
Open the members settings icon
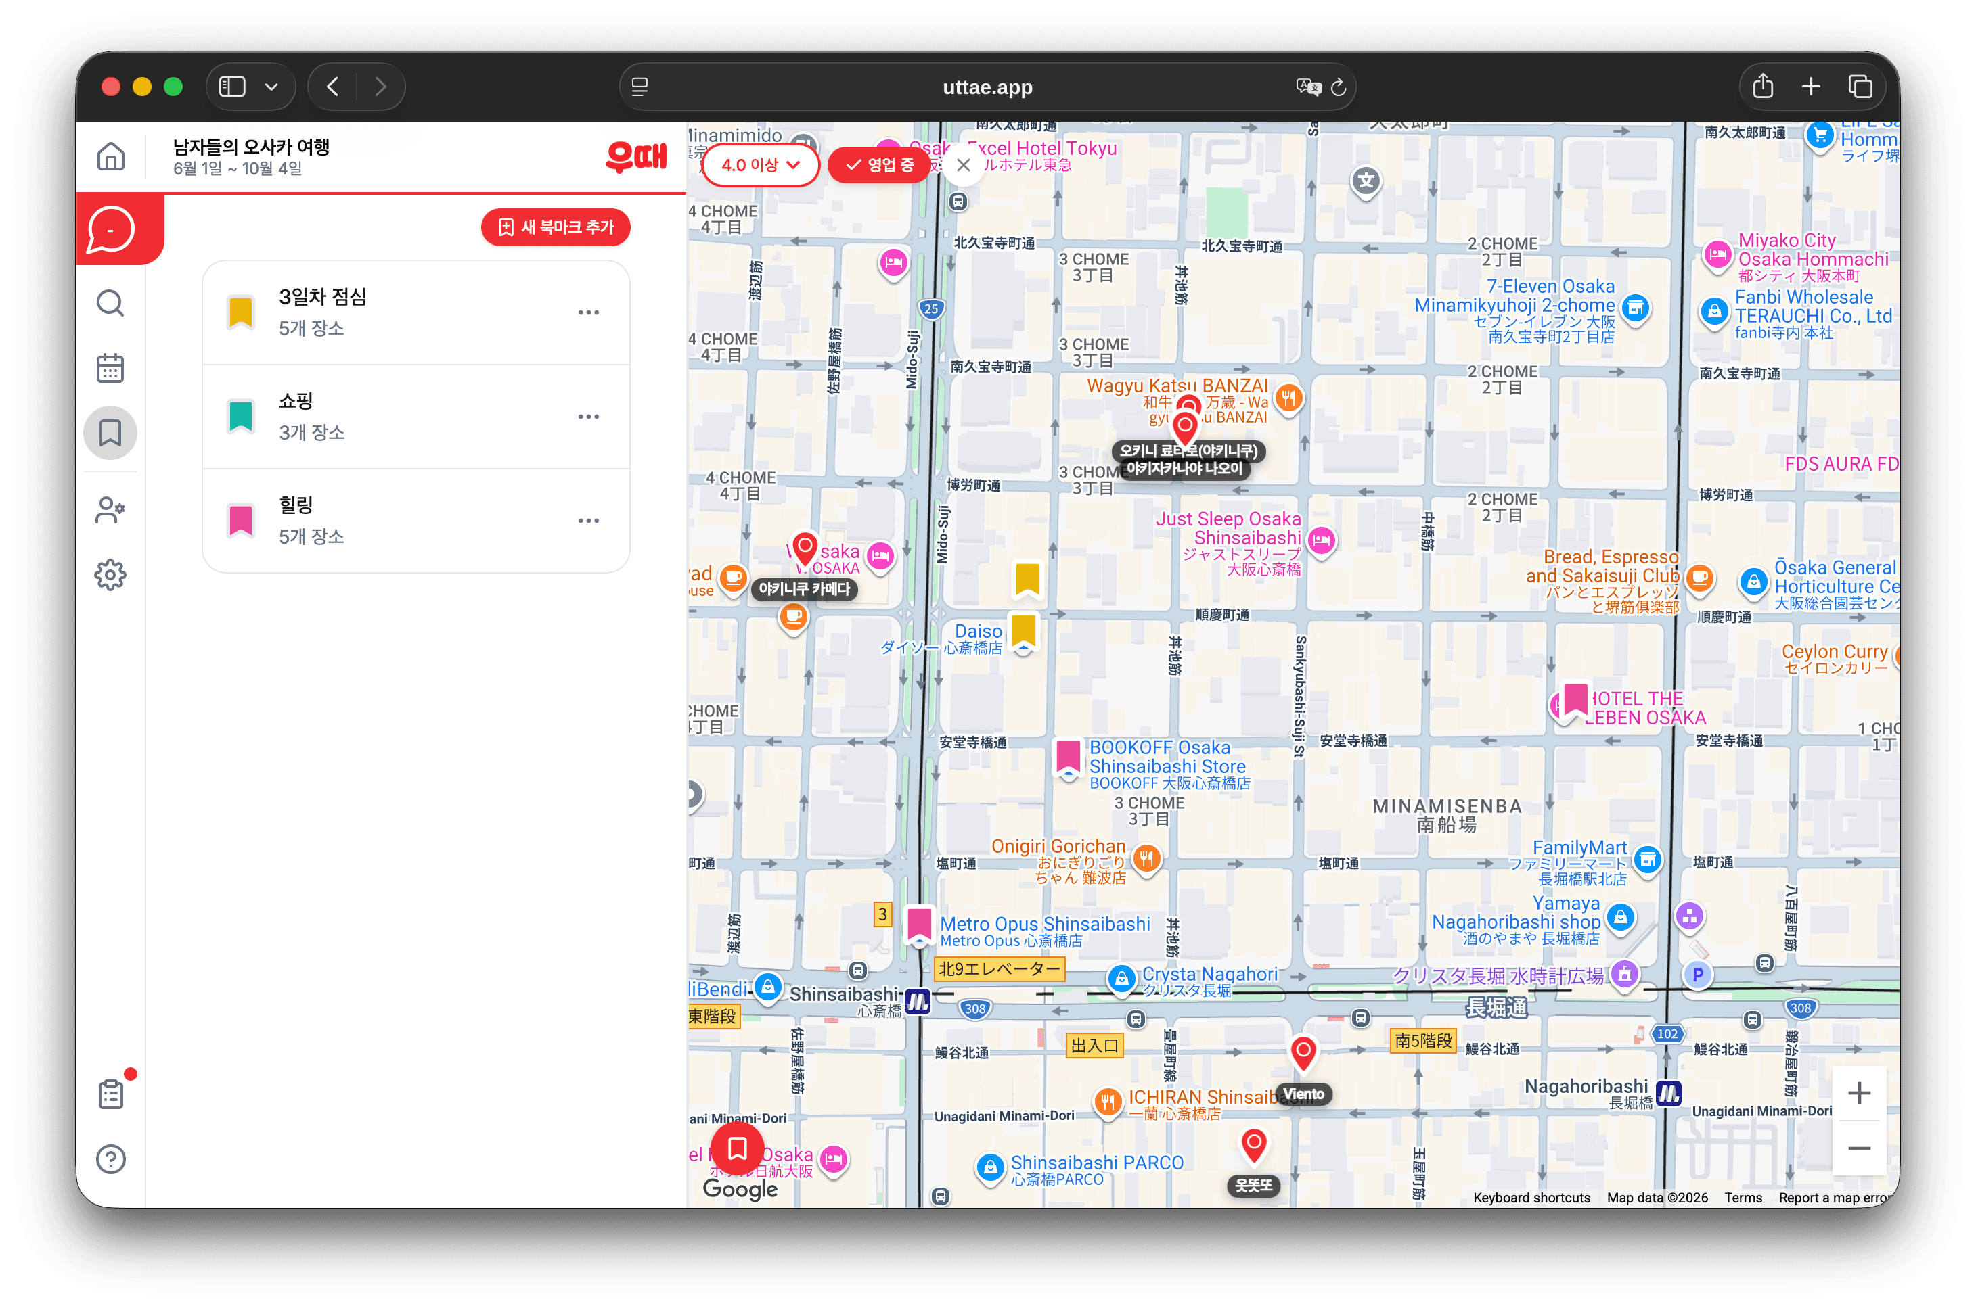(110, 510)
